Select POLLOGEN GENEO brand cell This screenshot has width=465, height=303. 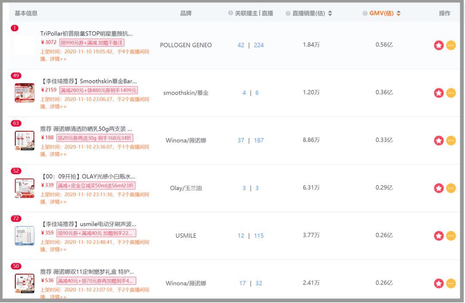(x=186, y=45)
